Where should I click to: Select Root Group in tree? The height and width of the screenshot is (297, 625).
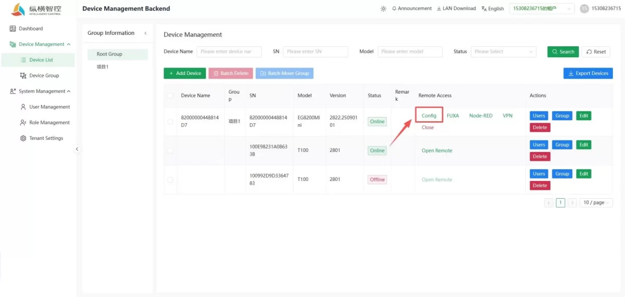pos(118,54)
